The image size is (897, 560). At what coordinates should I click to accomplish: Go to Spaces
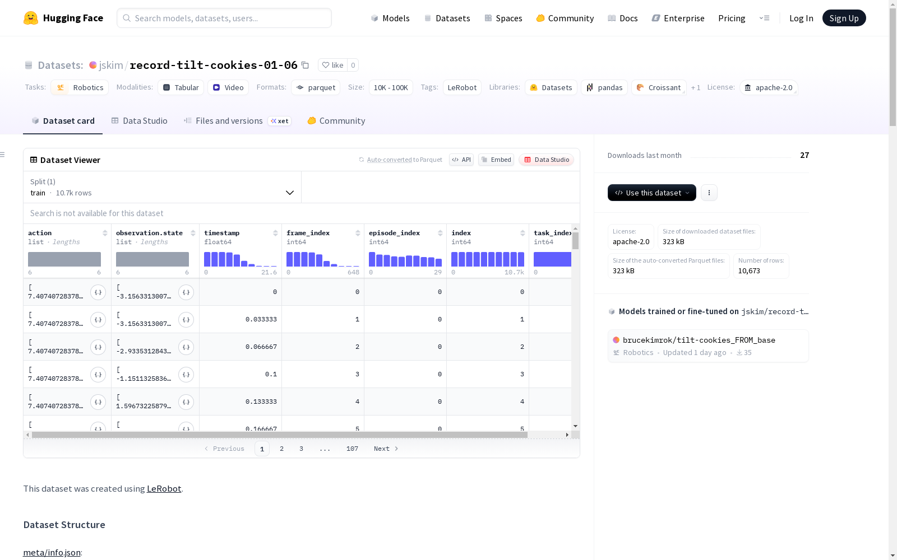point(503,18)
